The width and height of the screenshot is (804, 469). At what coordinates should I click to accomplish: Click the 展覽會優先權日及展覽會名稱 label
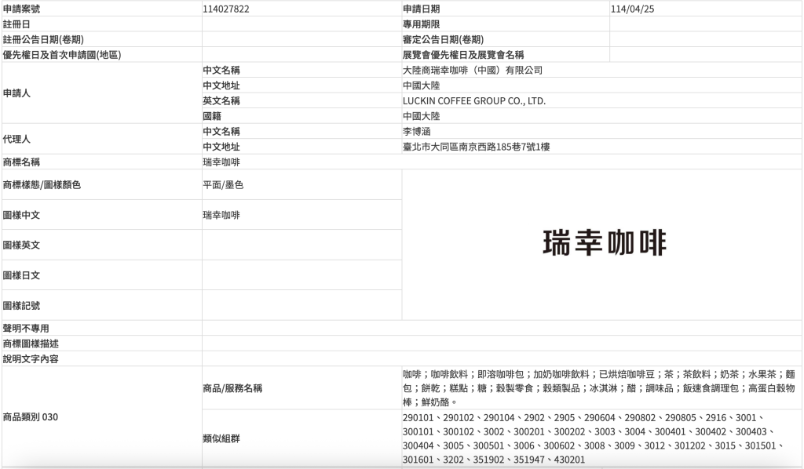point(462,55)
